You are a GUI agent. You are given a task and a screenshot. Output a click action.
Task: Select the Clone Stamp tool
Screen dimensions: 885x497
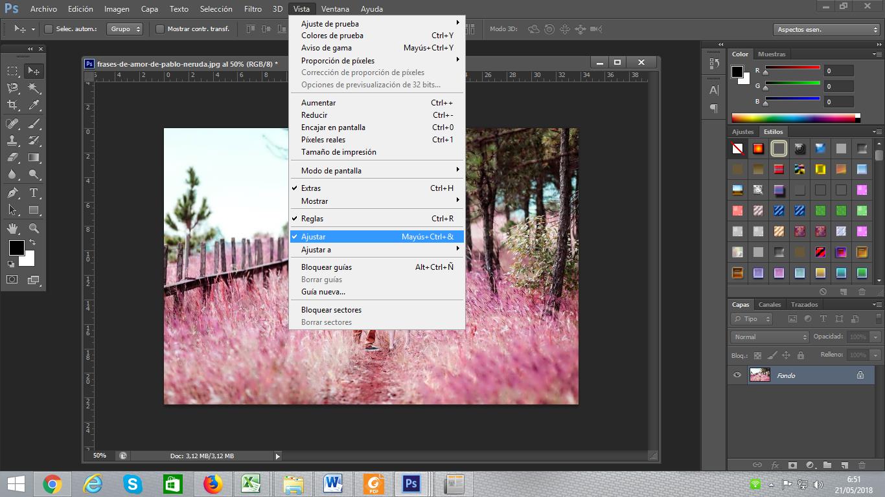click(x=12, y=140)
